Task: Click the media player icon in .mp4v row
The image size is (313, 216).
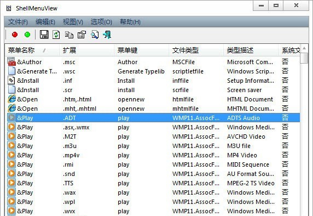Action: [11, 155]
